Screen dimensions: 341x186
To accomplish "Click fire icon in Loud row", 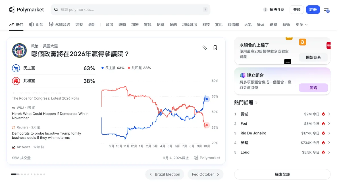I will 323,153.
